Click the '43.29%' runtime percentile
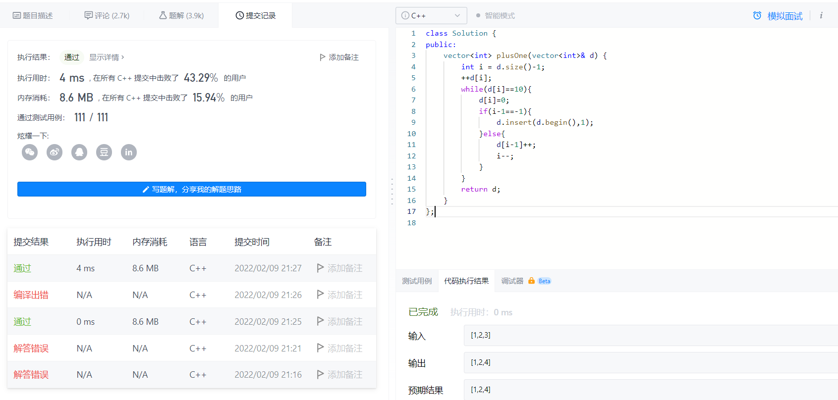Image resolution: width=838 pixels, height=400 pixels. point(201,78)
